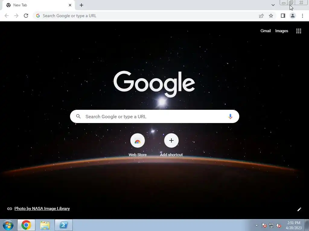Screen dimensions: 309x231
Task: Open the Google apps grid
Action: pyautogui.click(x=298, y=31)
